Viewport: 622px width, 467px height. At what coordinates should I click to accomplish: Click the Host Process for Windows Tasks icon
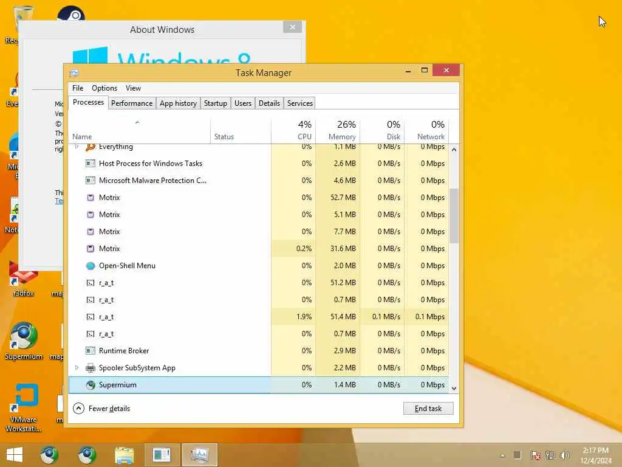[x=91, y=163]
